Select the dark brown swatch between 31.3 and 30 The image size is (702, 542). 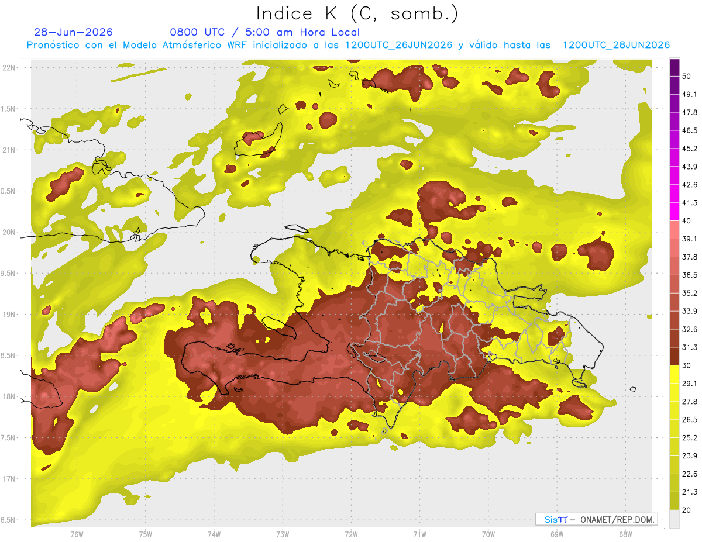[x=675, y=356]
